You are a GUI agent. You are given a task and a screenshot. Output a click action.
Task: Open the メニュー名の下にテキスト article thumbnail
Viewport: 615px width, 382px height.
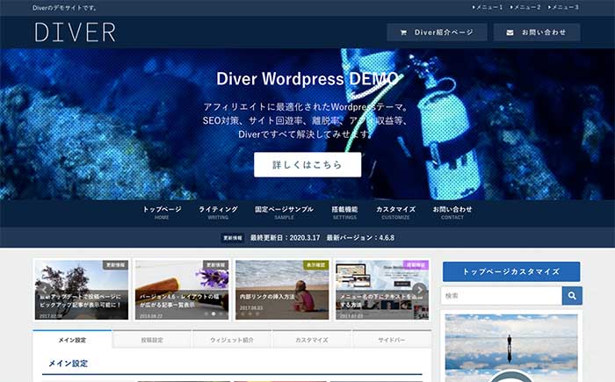coord(382,290)
